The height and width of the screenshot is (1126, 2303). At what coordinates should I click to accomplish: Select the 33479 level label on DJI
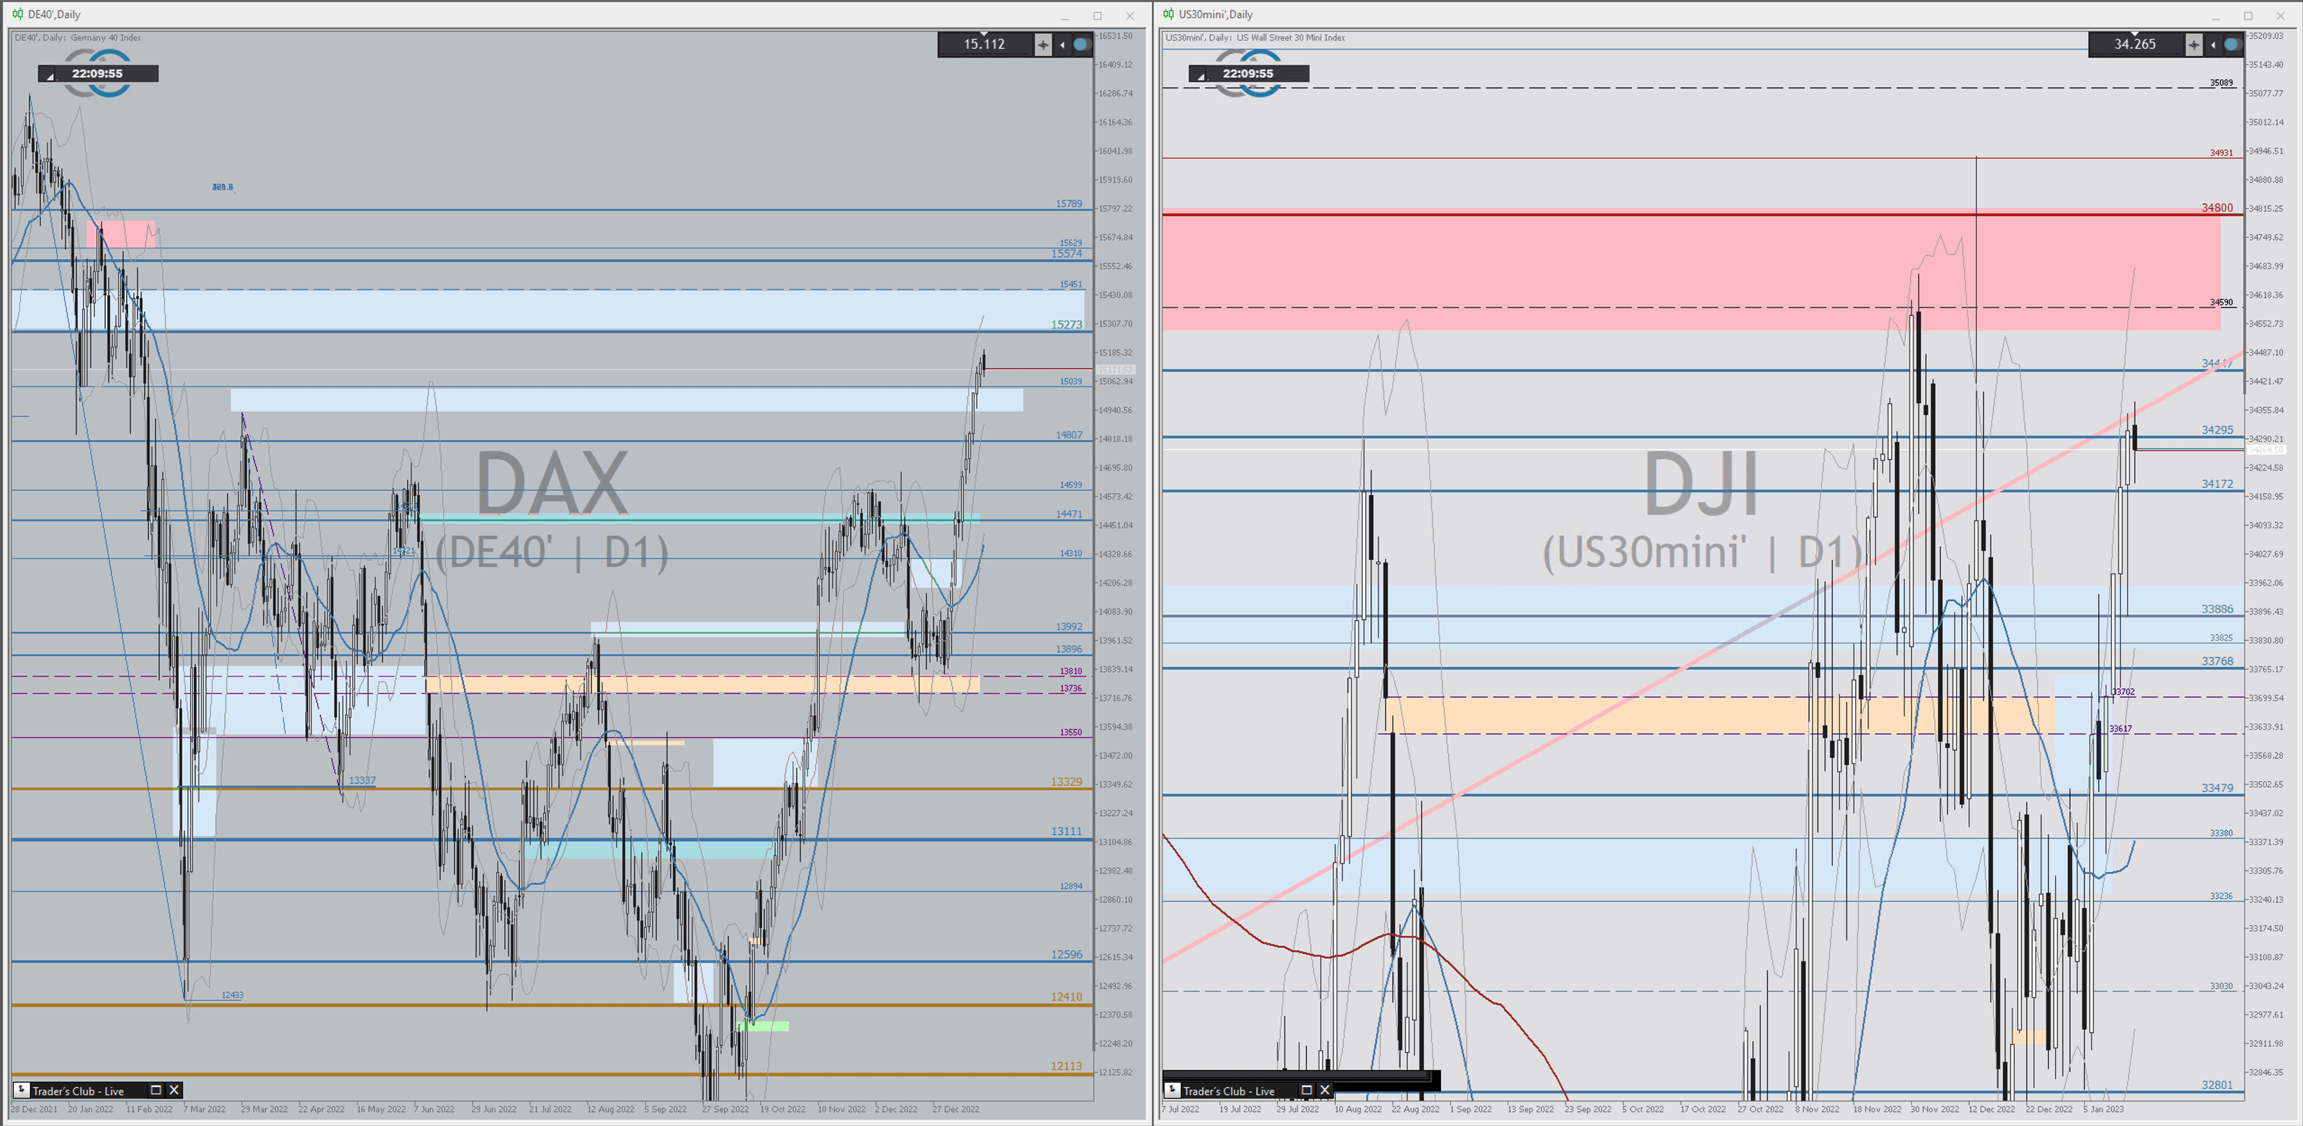click(2216, 788)
